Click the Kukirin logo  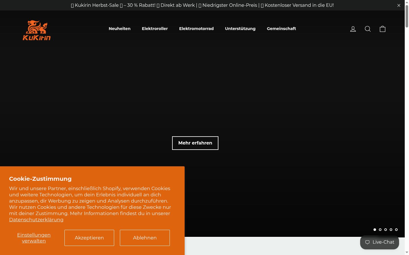click(37, 30)
